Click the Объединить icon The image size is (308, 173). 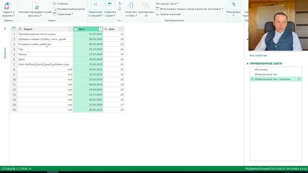[x=233, y=5]
